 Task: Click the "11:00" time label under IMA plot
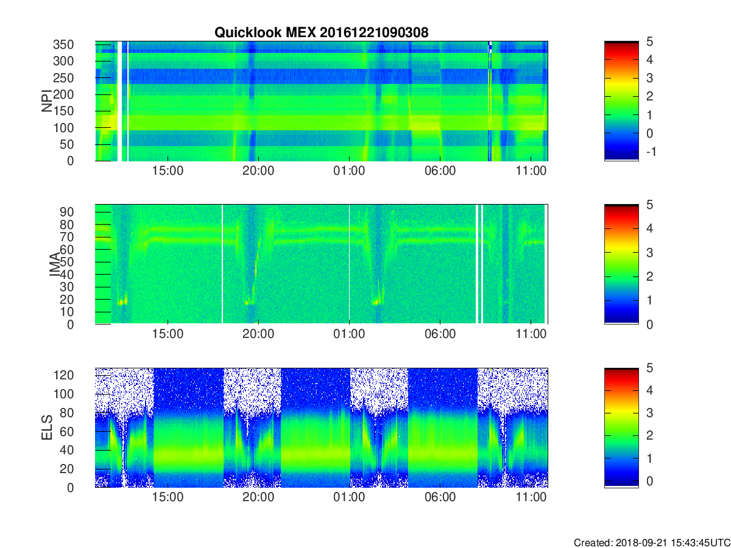[x=531, y=334]
